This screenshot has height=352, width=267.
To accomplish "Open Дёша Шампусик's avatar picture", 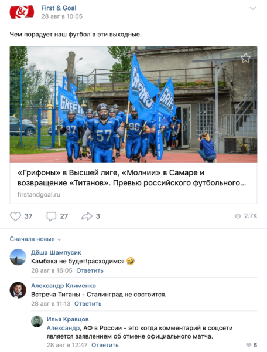I will coord(18,257).
